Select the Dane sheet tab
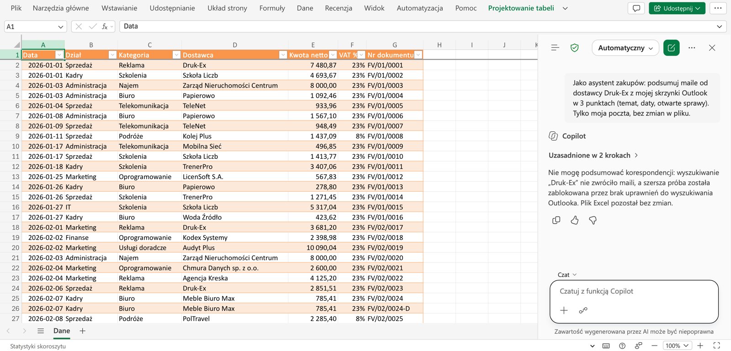 (x=62, y=331)
